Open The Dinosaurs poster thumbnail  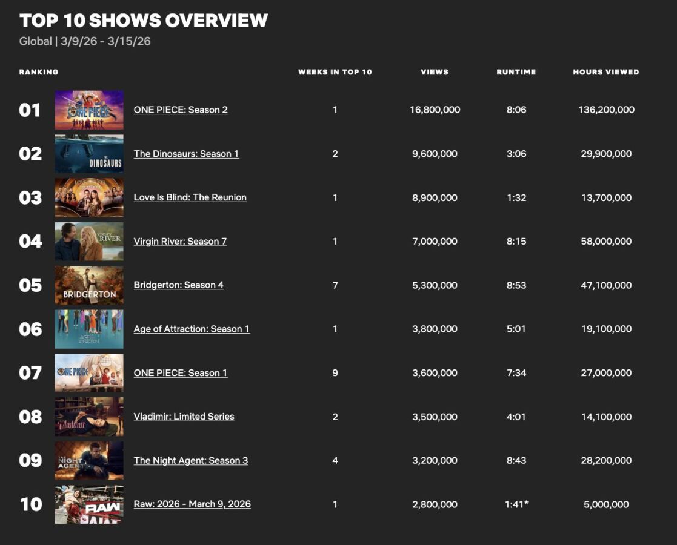(x=89, y=154)
